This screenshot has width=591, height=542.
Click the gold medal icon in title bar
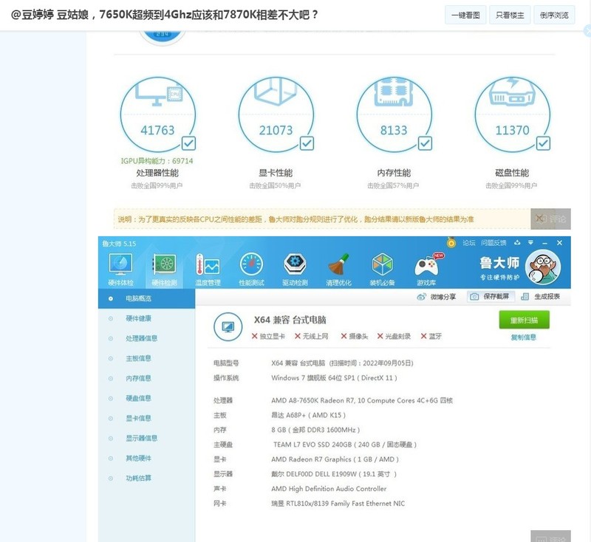pos(451,243)
